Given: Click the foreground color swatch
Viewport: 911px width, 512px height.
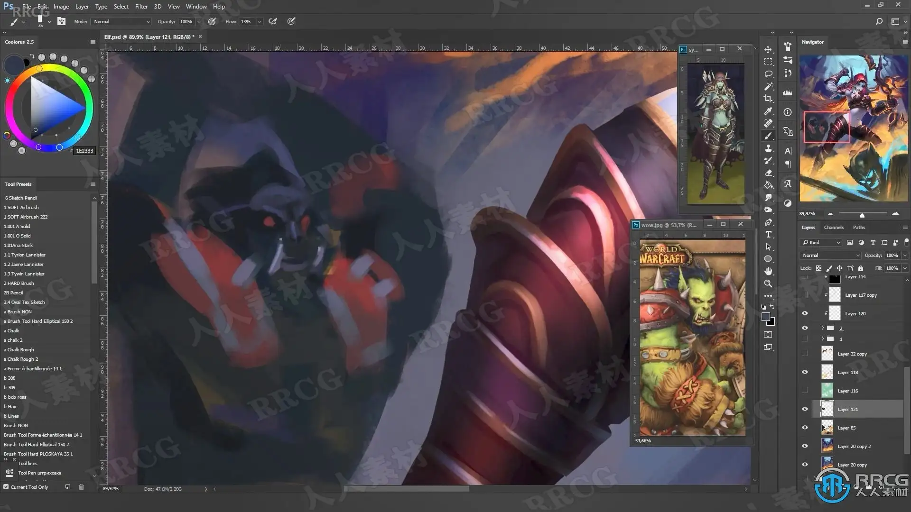Looking at the screenshot, I should tap(765, 317).
